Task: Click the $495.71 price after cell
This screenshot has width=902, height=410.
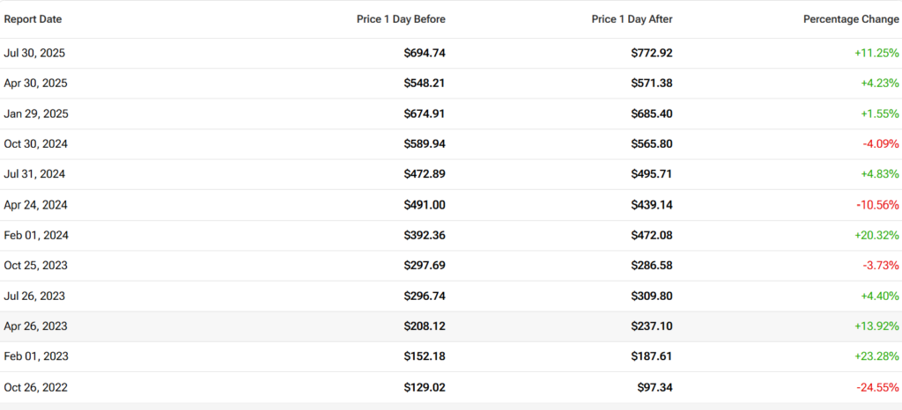Action: pyautogui.click(x=652, y=174)
